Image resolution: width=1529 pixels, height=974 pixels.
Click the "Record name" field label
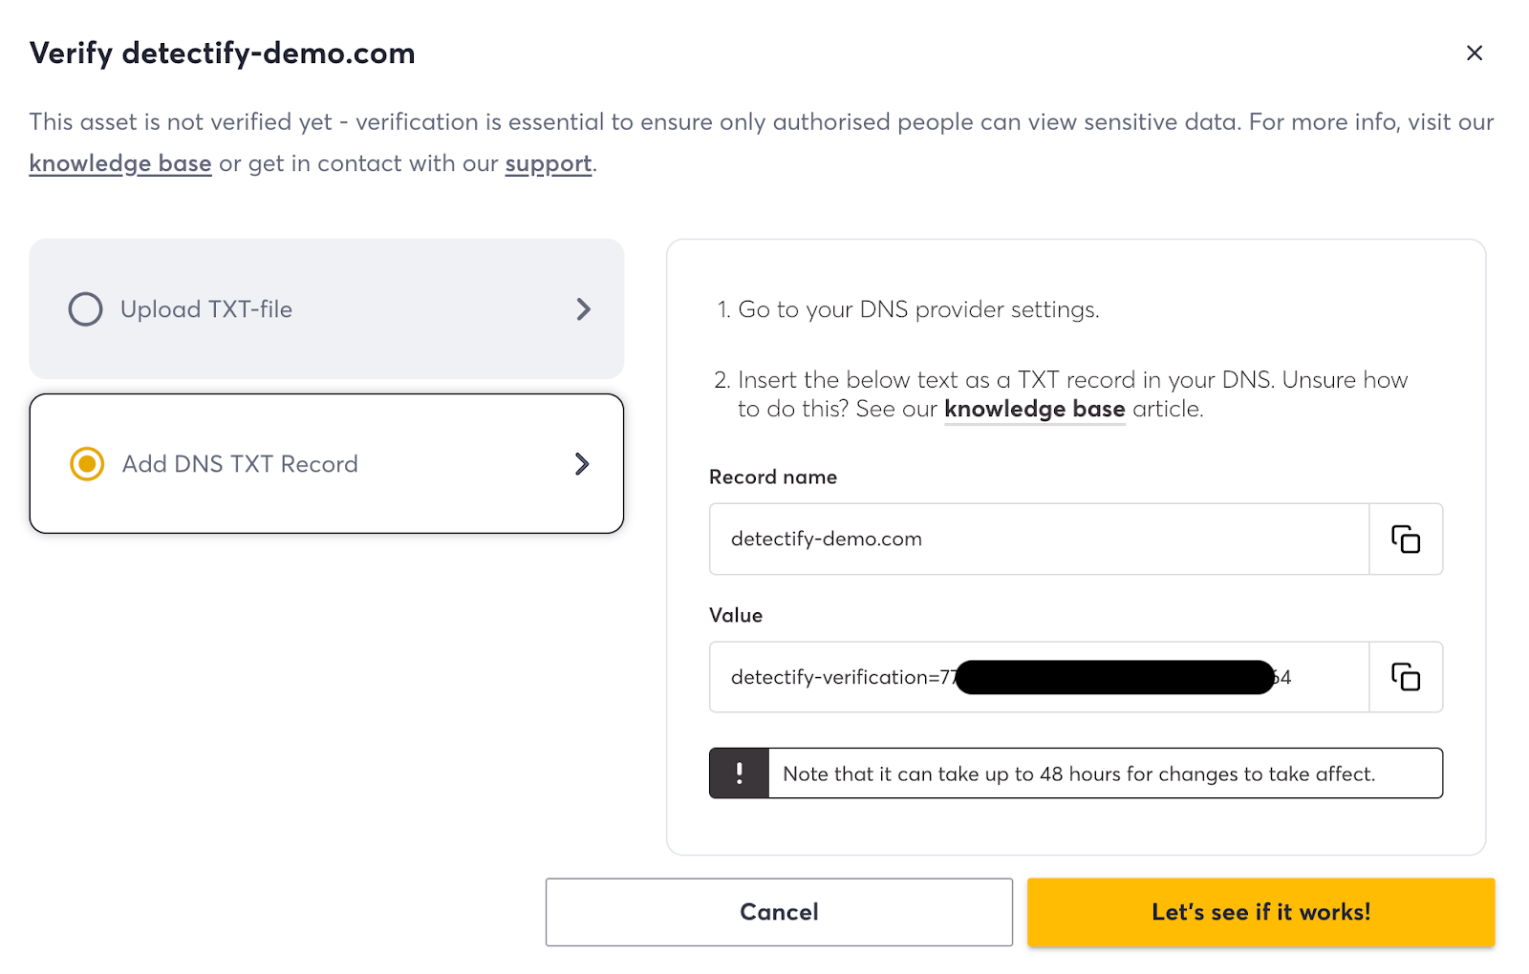[x=772, y=477]
